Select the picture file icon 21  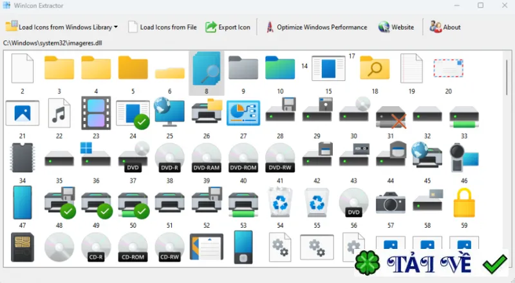(23, 113)
